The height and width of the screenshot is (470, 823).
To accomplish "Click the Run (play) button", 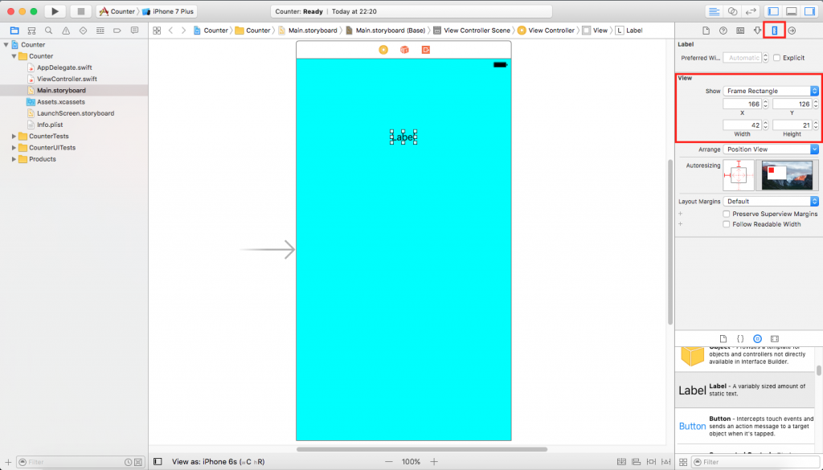I will tap(55, 11).
